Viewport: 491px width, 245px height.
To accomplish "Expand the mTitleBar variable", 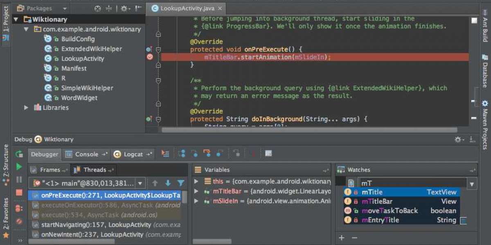I will 196,191.
